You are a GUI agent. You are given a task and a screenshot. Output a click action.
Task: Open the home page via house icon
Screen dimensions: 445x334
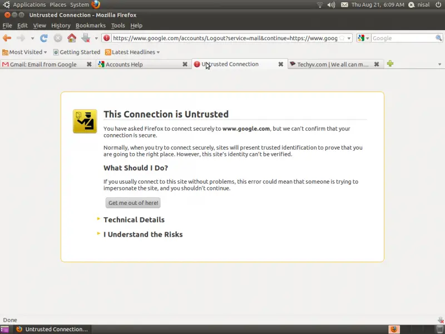coord(72,38)
